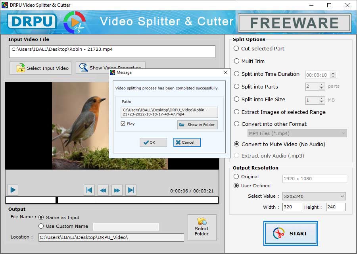Click the FREEWARE banner
This screenshot has width=357, height=254.
294,23
